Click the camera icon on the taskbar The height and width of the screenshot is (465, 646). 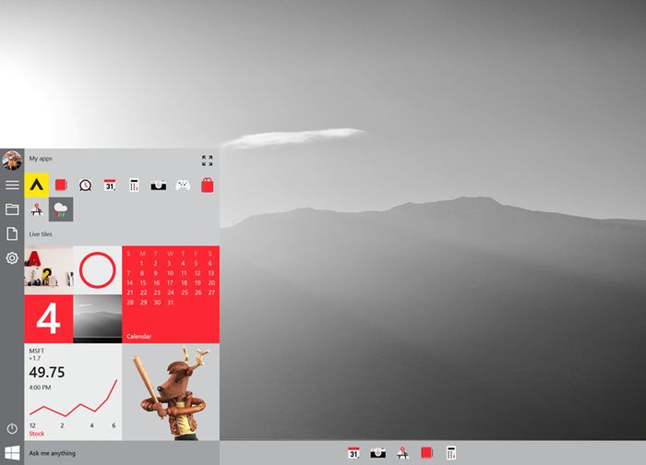tap(377, 453)
